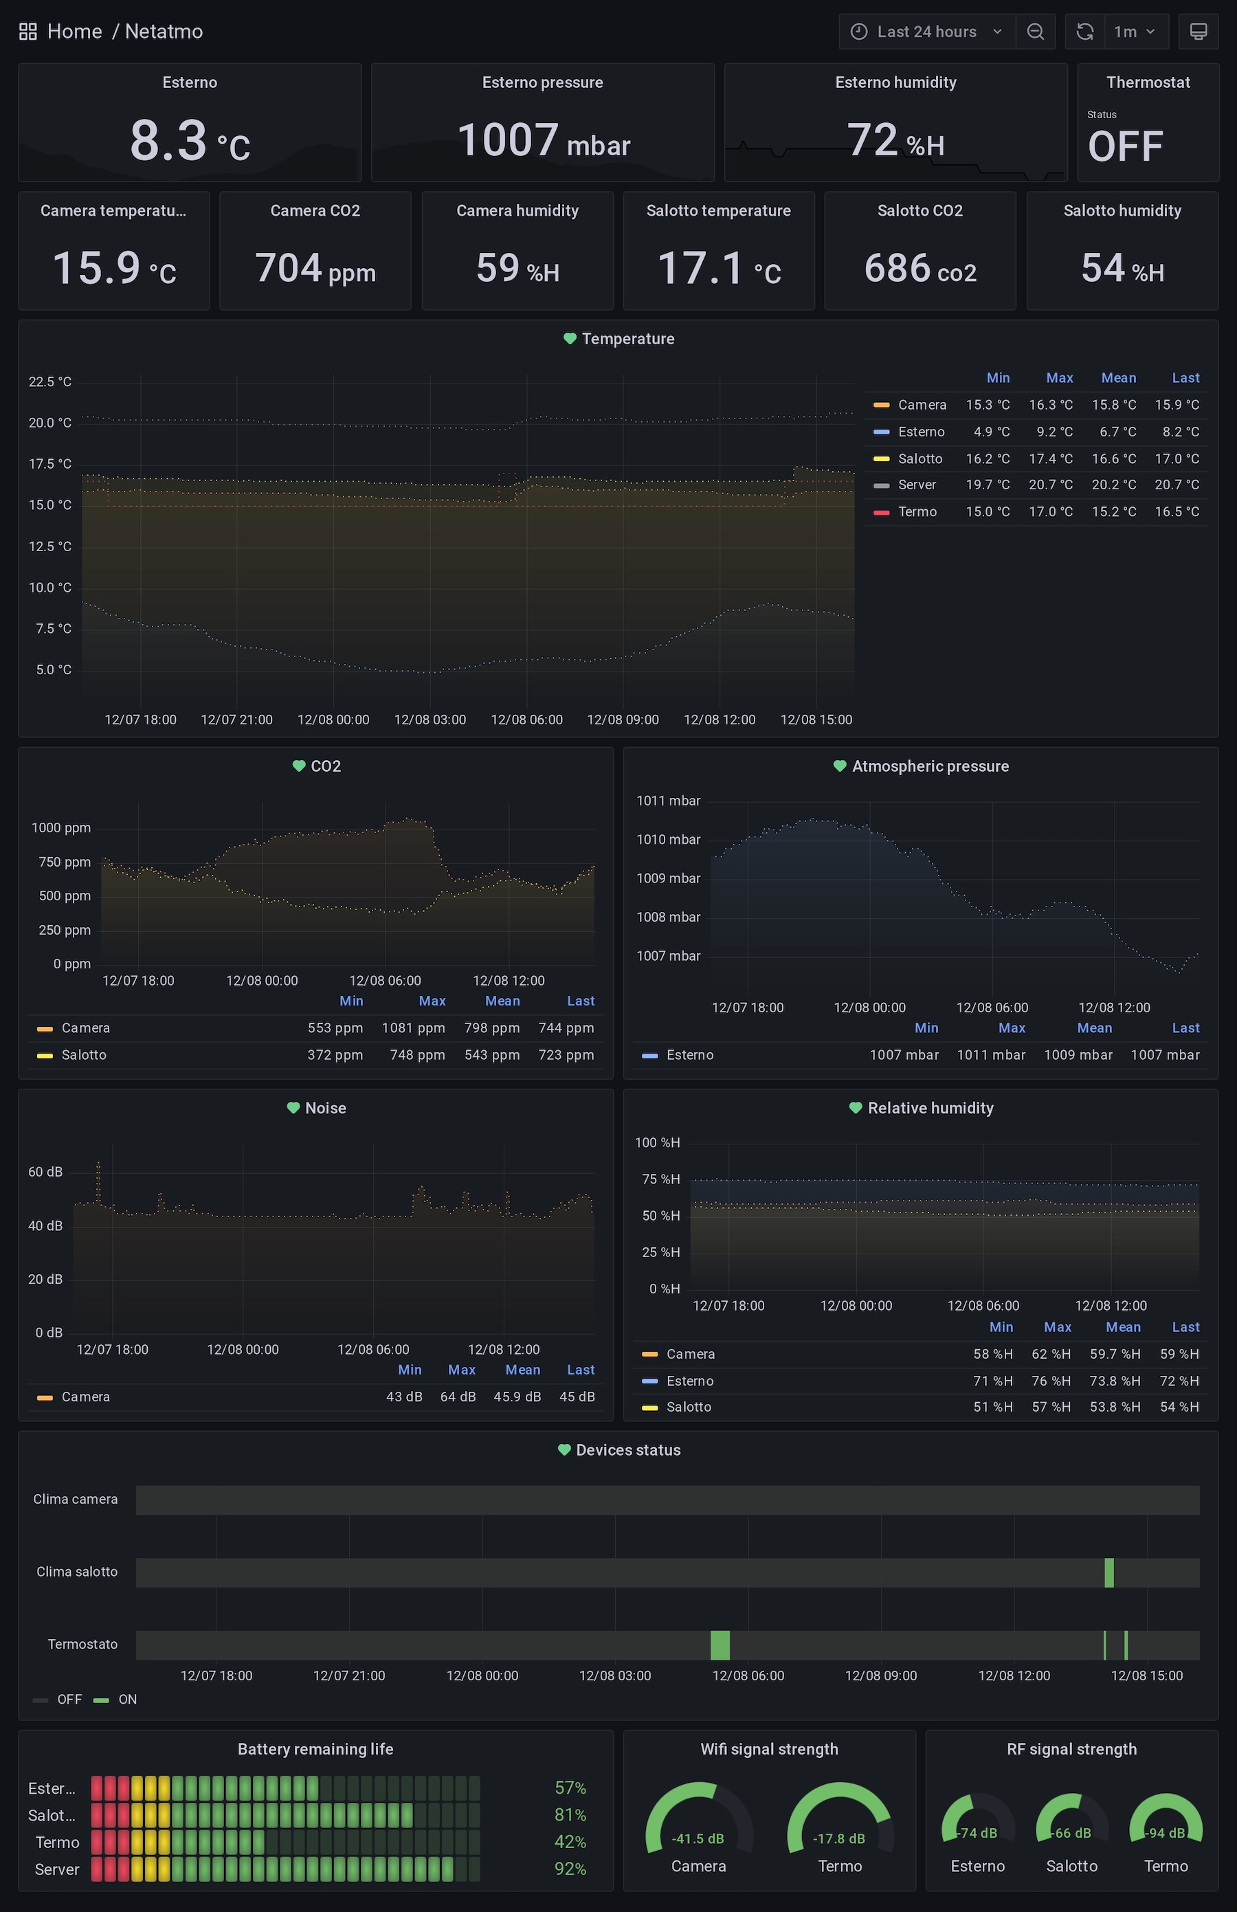Sort CO2 legend by Max column
This screenshot has height=1912, width=1237.
pyautogui.click(x=432, y=1001)
